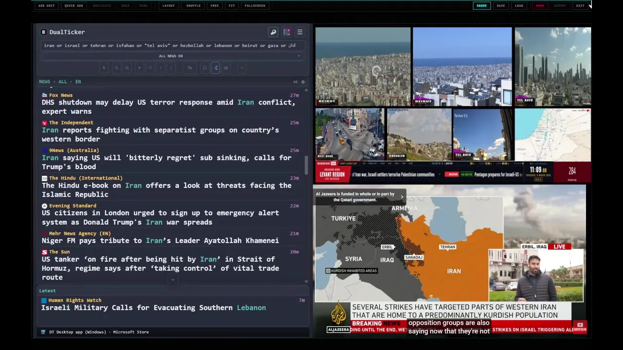Click the Exit button
Viewport: 623px width, 350px height.
point(580,6)
